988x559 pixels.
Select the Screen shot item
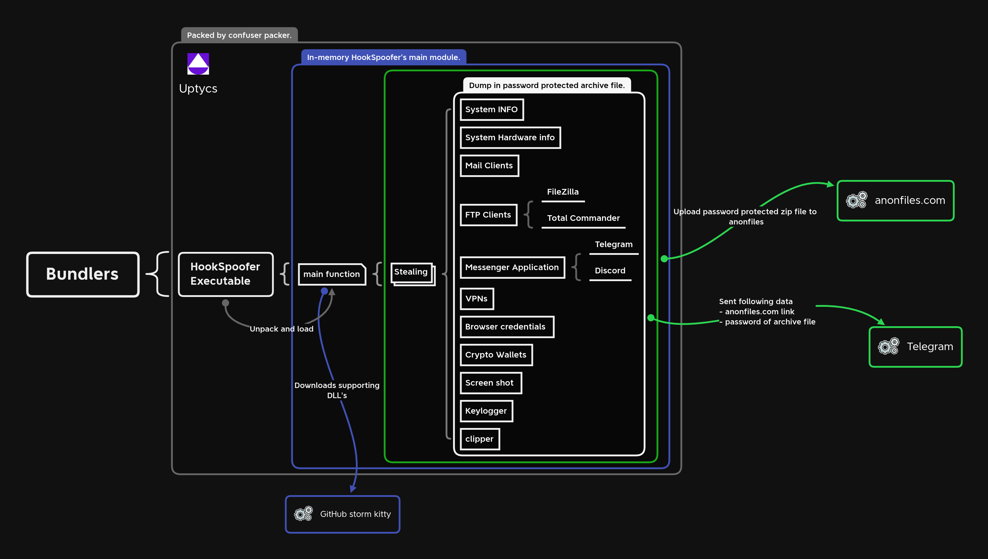point(491,383)
